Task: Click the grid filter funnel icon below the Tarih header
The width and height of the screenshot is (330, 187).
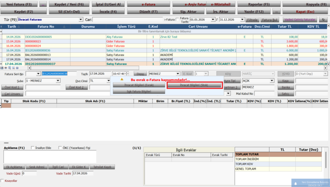Action: 1,31
